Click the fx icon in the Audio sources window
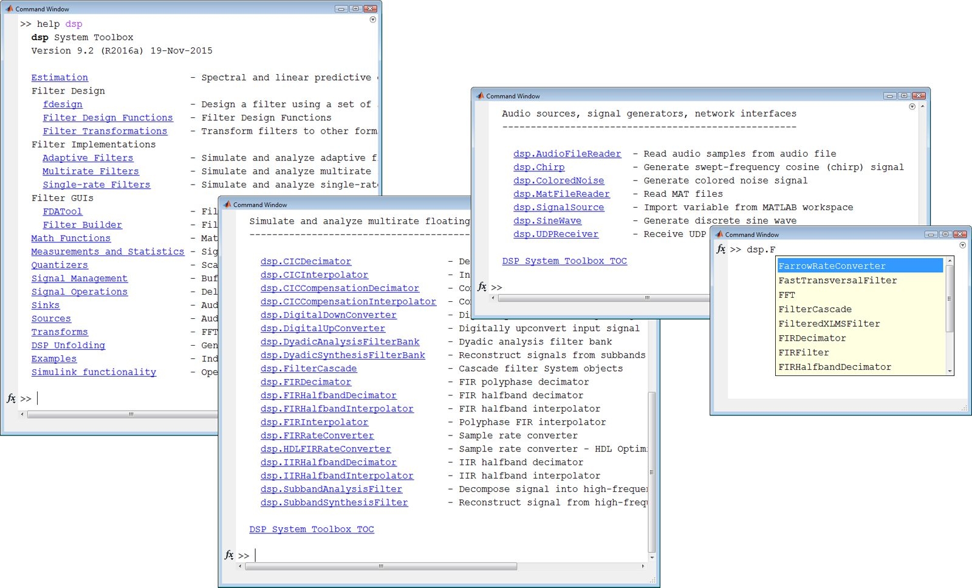This screenshot has height=588, width=972. (x=482, y=287)
